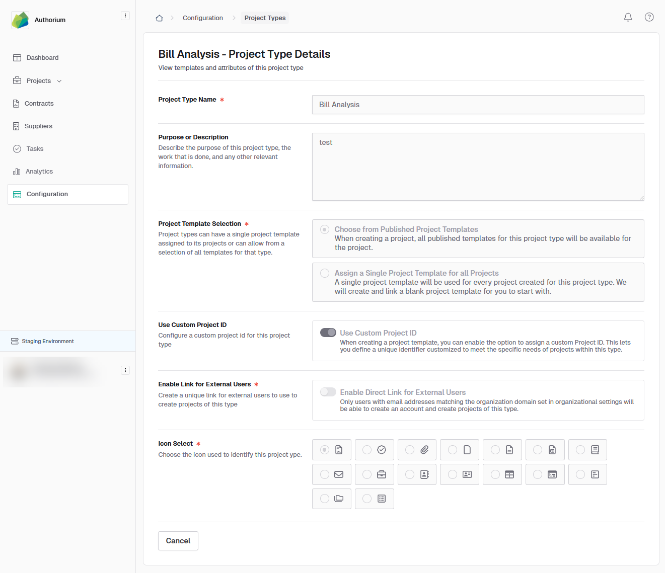The height and width of the screenshot is (573, 665).
Task: Select Assign a Single Project Template radio
Action: tap(325, 273)
